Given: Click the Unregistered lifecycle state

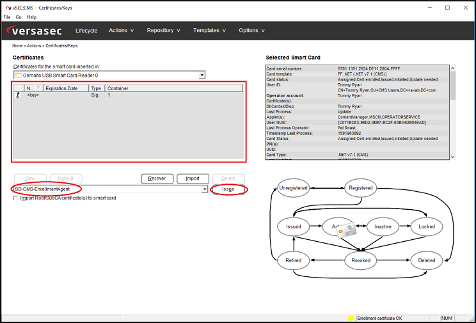Looking at the screenshot, I should point(293,188).
